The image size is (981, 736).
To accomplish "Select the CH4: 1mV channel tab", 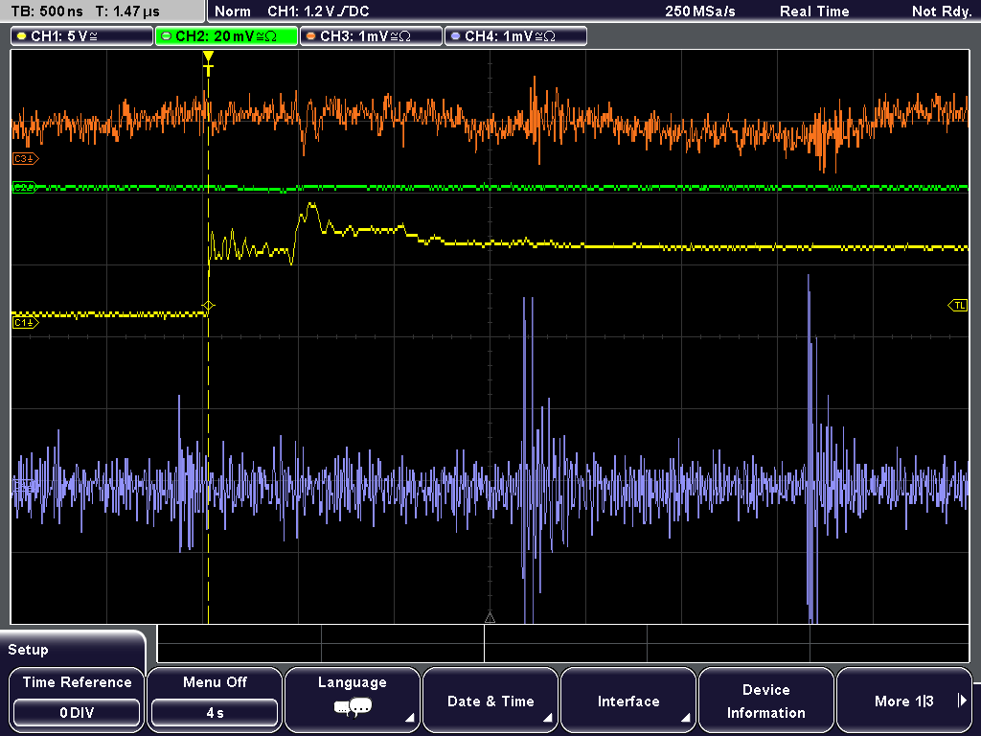I will point(515,36).
